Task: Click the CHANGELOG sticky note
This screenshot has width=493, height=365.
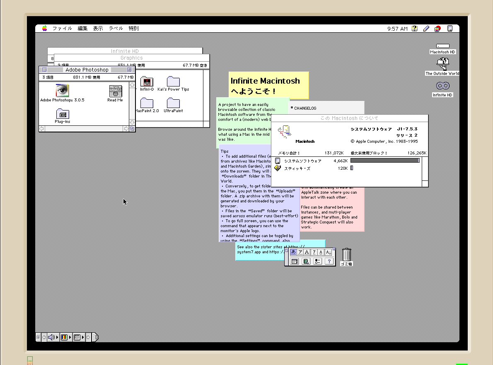Action: pyautogui.click(x=326, y=108)
